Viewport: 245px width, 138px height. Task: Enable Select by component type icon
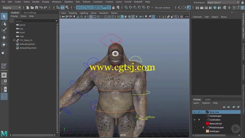[x=67, y=7]
